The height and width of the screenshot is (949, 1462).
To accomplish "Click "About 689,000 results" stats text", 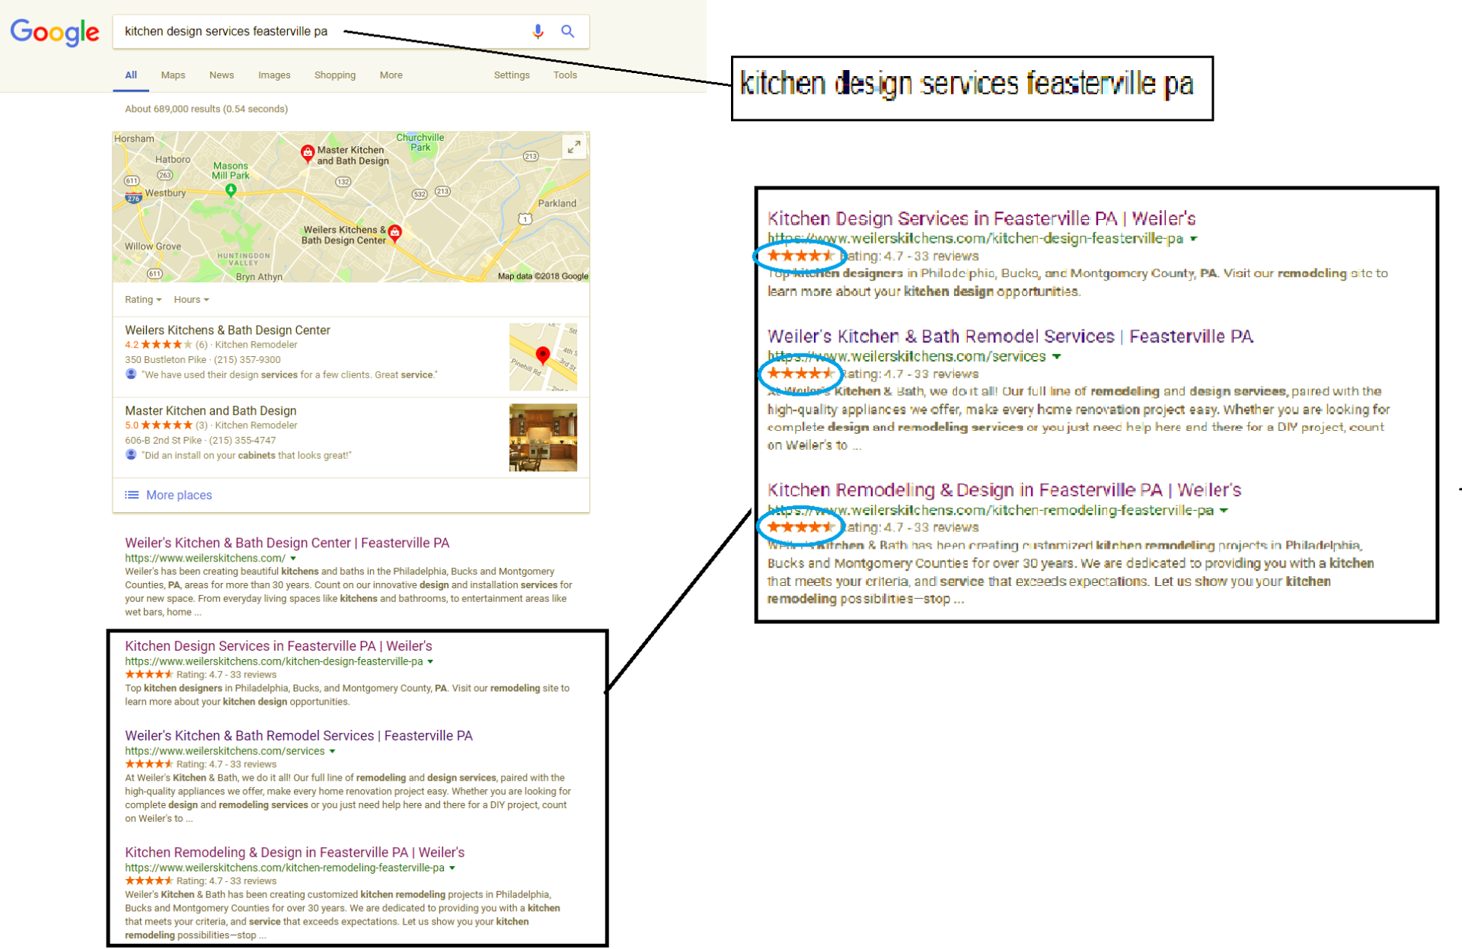I will click(206, 110).
